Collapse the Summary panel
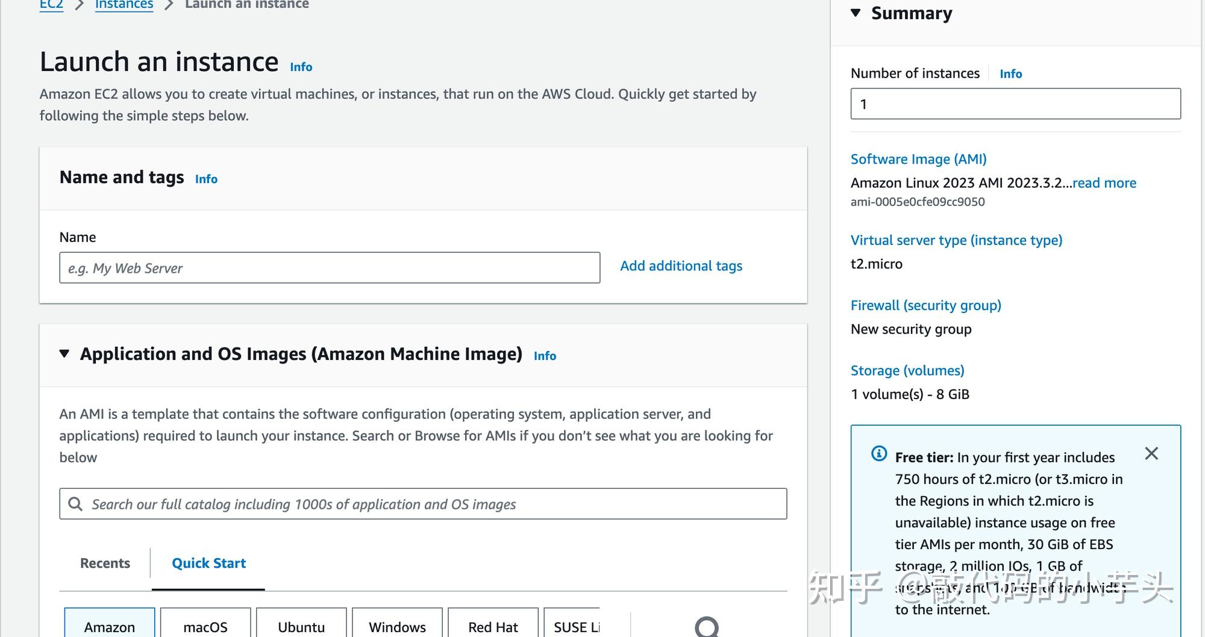Image resolution: width=1205 pixels, height=637 pixels. click(x=856, y=13)
